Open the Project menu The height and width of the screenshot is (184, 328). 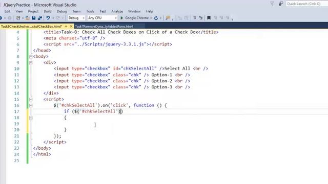click(33, 11)
